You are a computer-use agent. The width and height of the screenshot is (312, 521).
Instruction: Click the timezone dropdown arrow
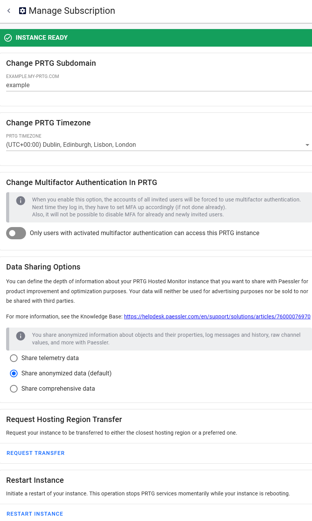[307, 145]
